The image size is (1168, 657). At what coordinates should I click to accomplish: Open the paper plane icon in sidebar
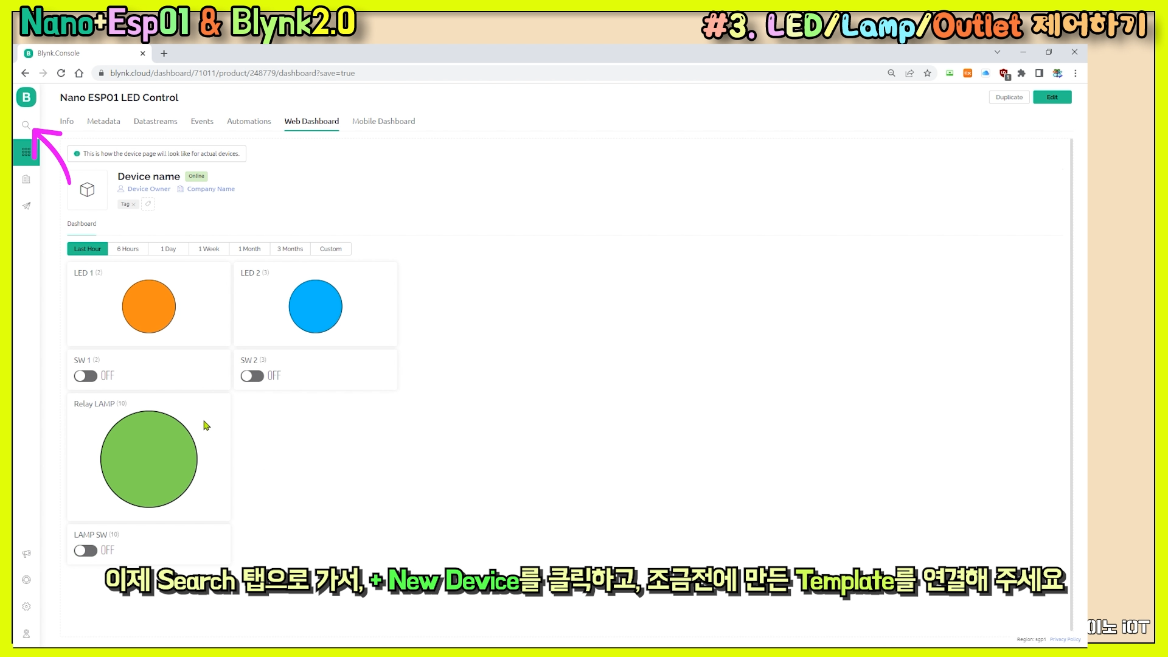[x=26, y=206]
